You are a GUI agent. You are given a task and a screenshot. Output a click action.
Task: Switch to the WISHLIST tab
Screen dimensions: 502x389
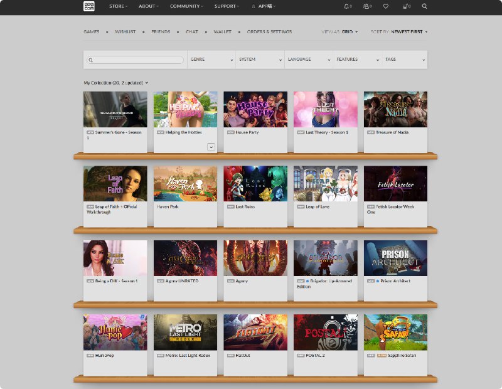[125, 32]
